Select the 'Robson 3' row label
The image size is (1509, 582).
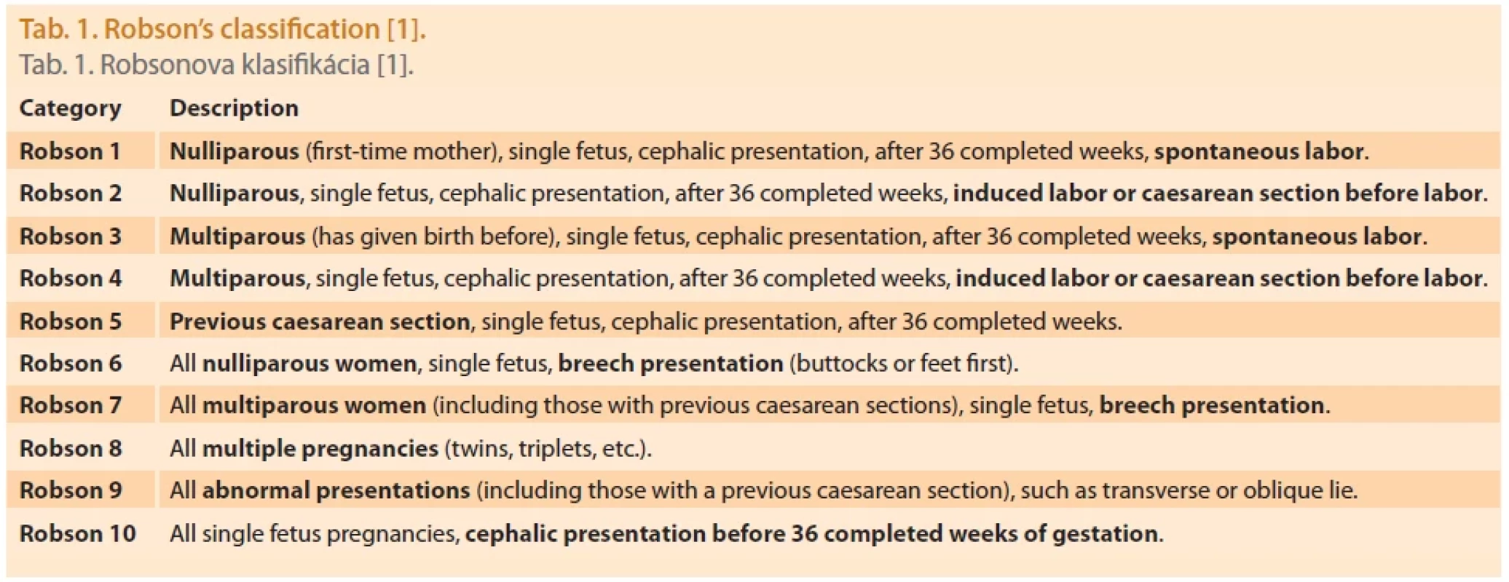pyautogui.click(x=70, y=236)
